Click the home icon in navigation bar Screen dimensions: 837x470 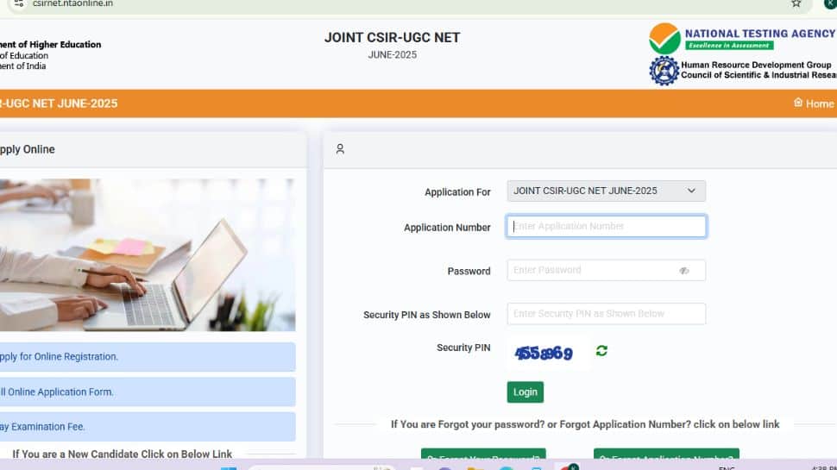(x=798, y=103)
